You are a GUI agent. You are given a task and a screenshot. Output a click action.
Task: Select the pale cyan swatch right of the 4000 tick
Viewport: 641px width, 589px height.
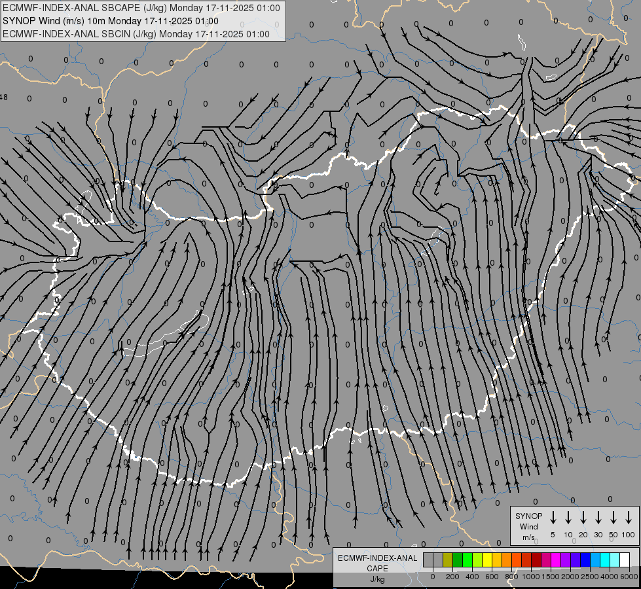pyautogui.click(x=614, y=560)
